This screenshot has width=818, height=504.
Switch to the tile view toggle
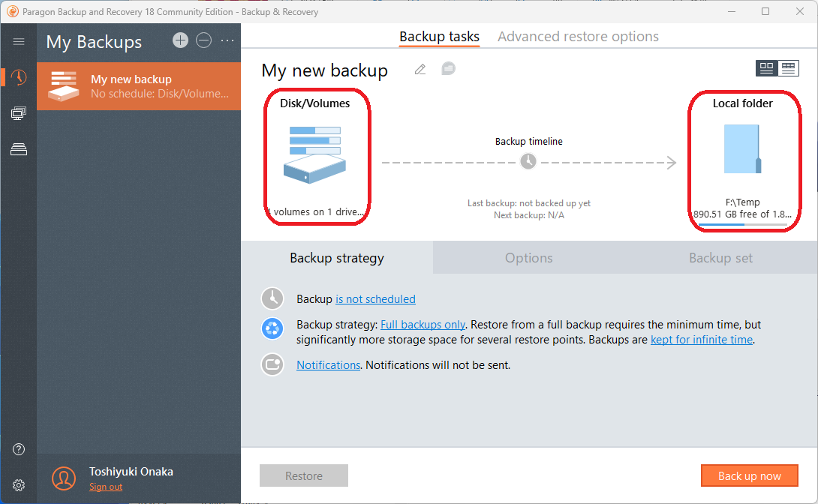[x=766, y=68]
